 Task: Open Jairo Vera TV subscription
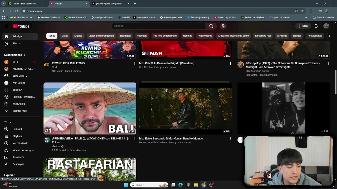coord(20,76)
